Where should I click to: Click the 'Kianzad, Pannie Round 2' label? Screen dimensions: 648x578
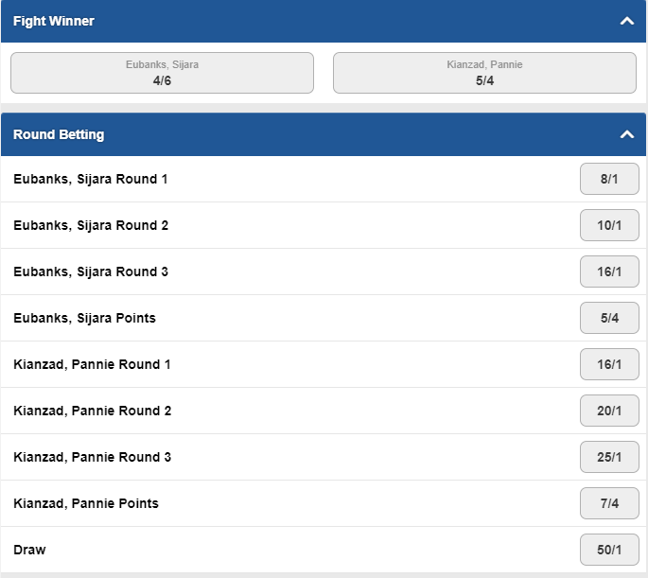pyautogui.click(x=92, y=411)
